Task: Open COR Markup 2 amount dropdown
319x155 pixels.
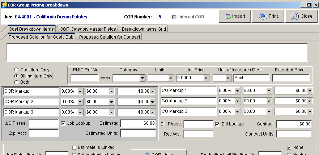Action: [x=111, y=102]
